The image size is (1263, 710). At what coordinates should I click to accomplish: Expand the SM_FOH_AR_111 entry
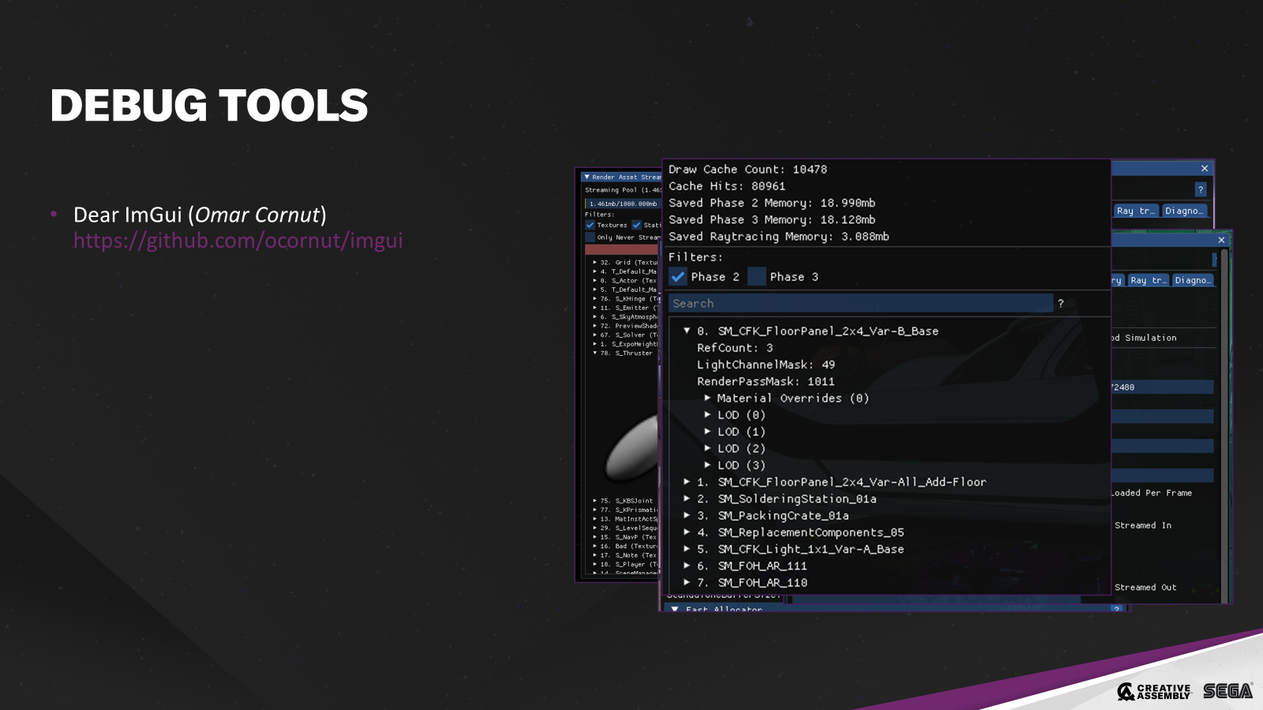[x=687, y=566]
